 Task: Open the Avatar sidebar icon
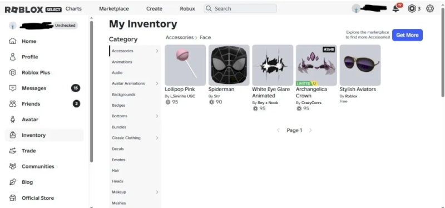[12, 120]
